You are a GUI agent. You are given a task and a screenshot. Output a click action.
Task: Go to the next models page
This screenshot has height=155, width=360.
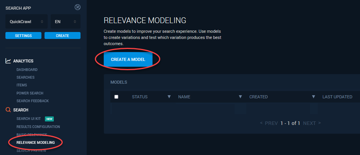(312, 123)
